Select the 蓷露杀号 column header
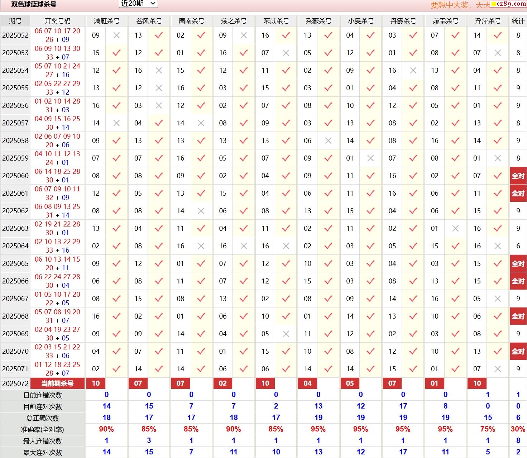The height and width of the screenshot is (458, 527). tap(445, 21)
